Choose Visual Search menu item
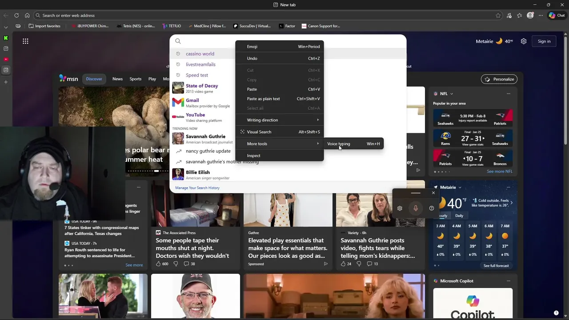Screen dimensions: 569x320 pyautogui.click(x=279, y=132)
